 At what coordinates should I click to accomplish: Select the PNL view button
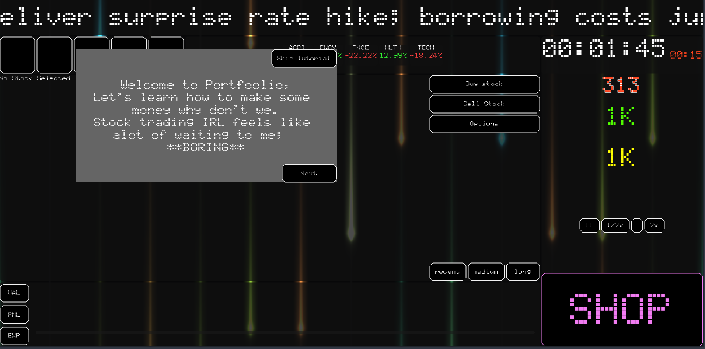pos(15,314)
